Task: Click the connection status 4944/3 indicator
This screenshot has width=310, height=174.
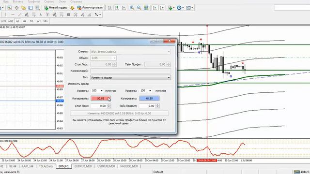Action: point(301,172)
